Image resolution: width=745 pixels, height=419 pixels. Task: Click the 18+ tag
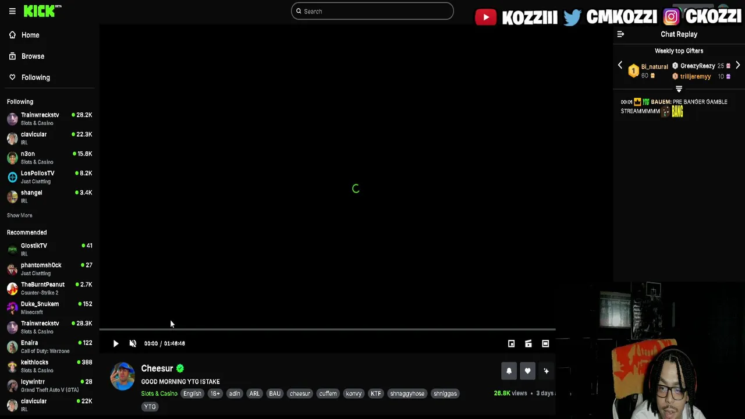pos(215,393)
